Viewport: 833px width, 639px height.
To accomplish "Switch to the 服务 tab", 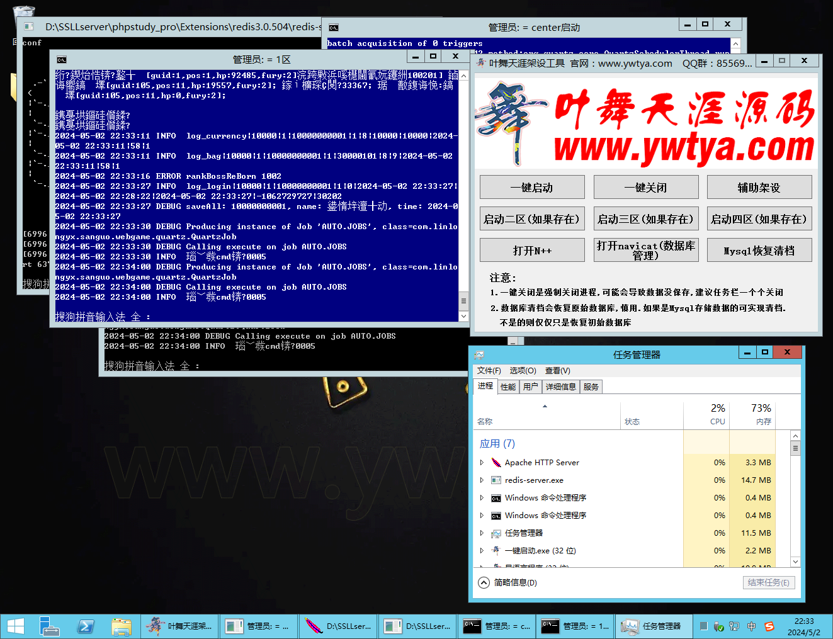I will click(x=591, y=387).
